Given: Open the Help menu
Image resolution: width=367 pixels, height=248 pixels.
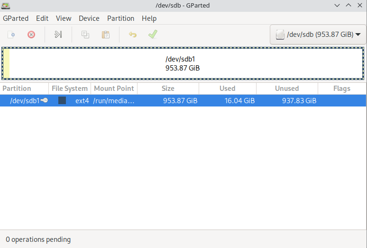Looking at the screenshot, I should click(x=149, y=18).
